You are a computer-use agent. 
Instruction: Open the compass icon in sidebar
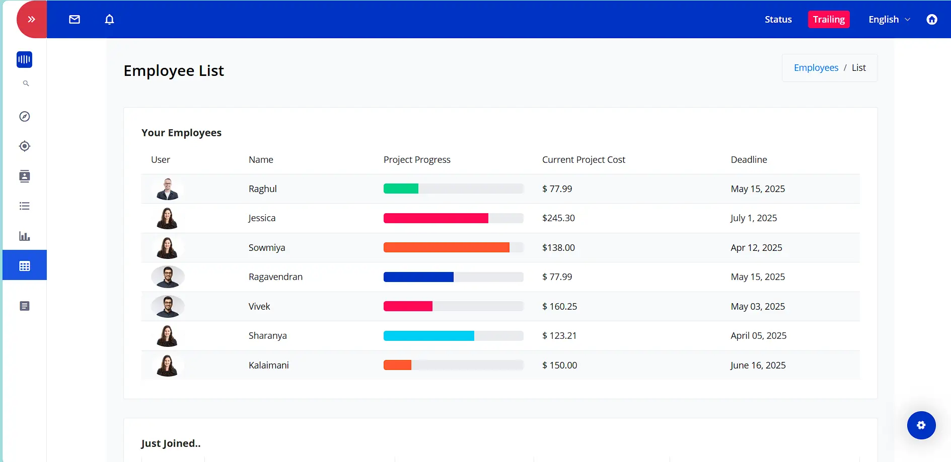pos(25,117)
